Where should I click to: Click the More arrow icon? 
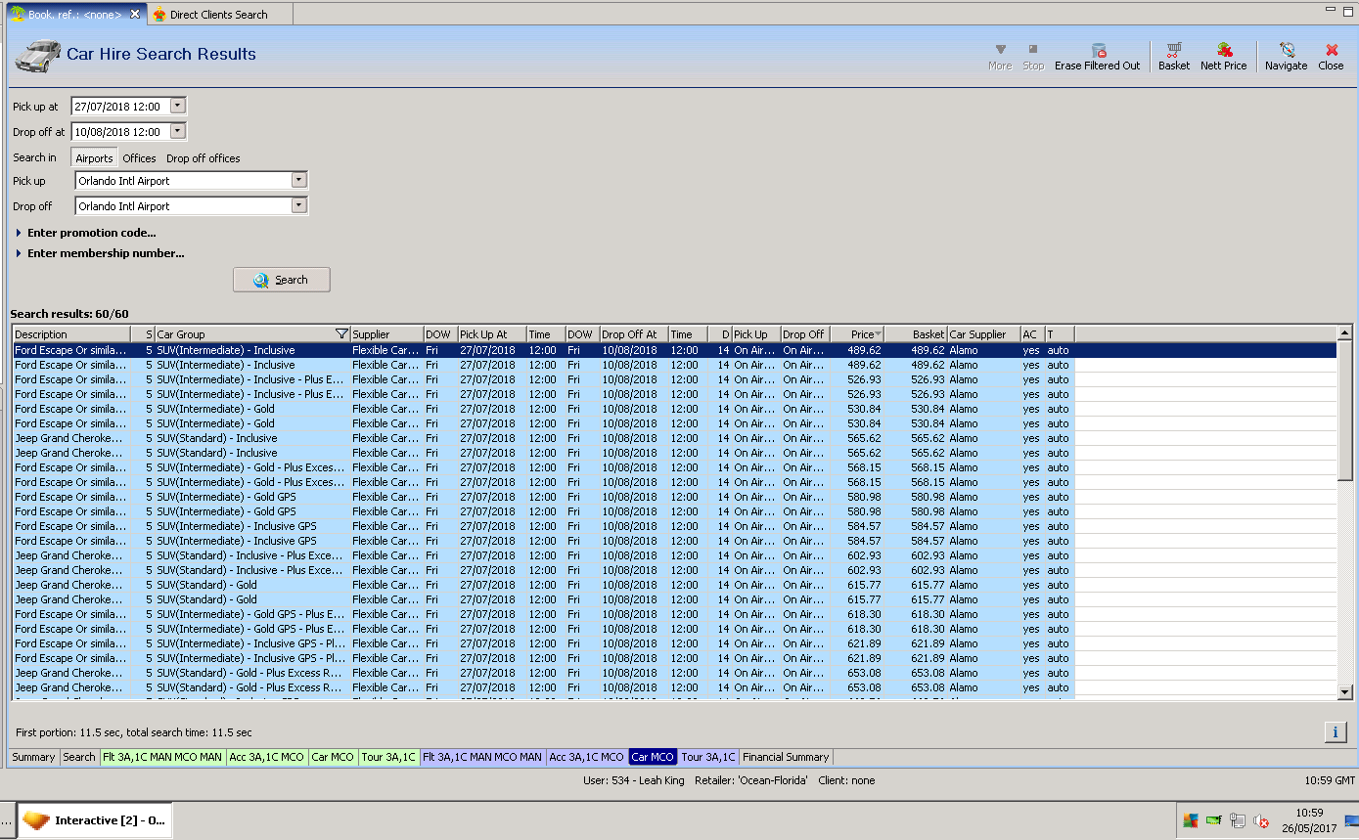[x=1000, y=49]
